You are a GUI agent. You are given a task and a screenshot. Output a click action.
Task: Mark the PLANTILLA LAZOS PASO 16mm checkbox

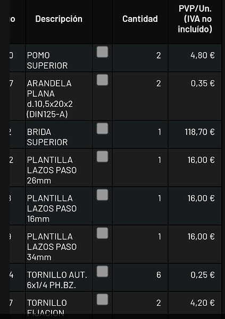tap(102, 195)
